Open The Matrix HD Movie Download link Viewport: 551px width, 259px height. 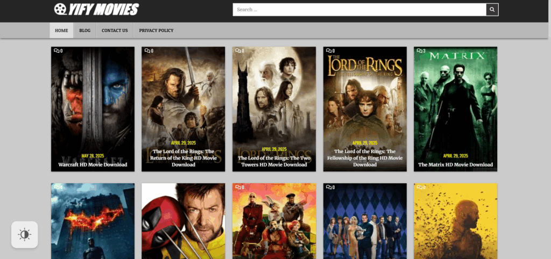pyautogui.click(x=455, y=164)
